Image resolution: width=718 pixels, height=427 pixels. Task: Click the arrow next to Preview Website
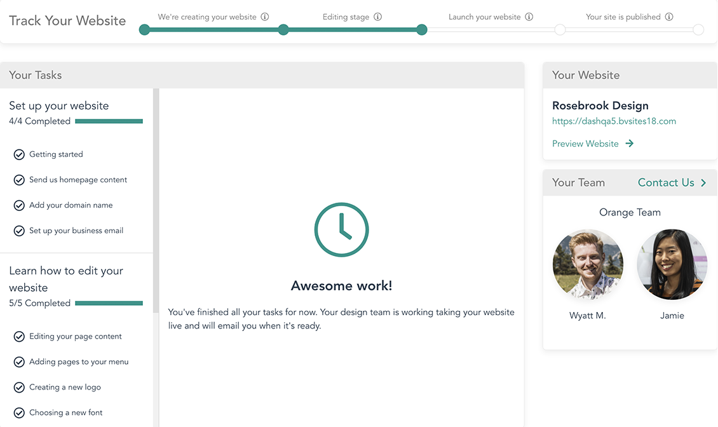tap(630, 144)
